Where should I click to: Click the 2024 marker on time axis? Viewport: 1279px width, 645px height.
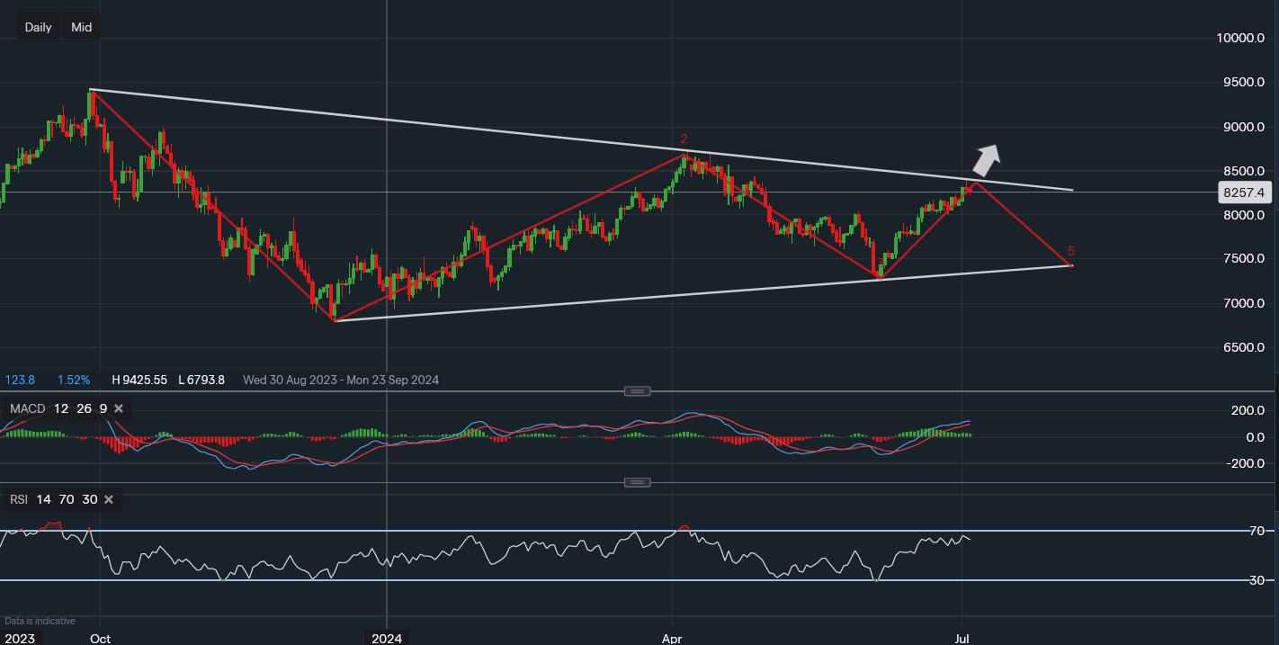pos(387,639)
